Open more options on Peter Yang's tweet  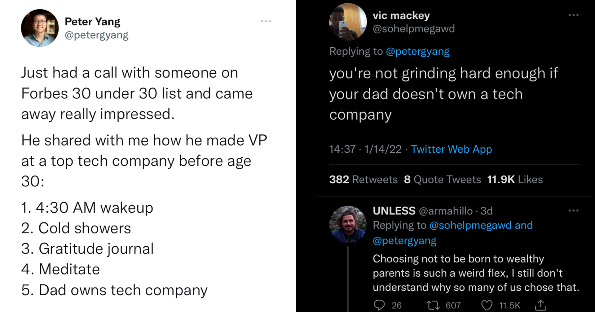tap(266, 21)
